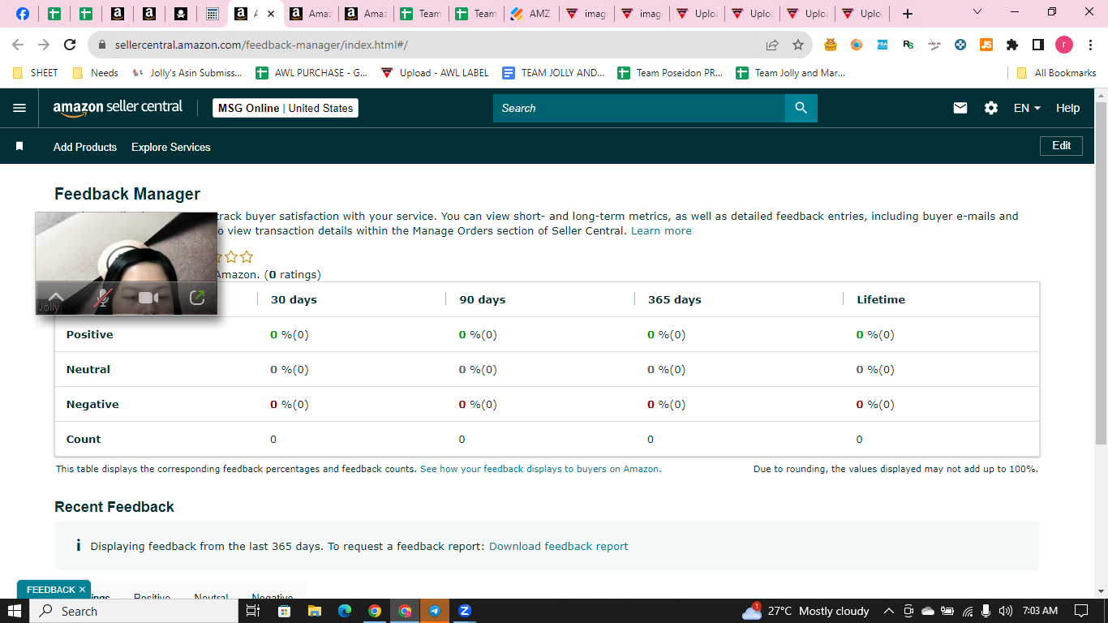This screenshot has width=1108, height=623.
Task: Open Task View on the taskbar
Action: tap(253, 611)
